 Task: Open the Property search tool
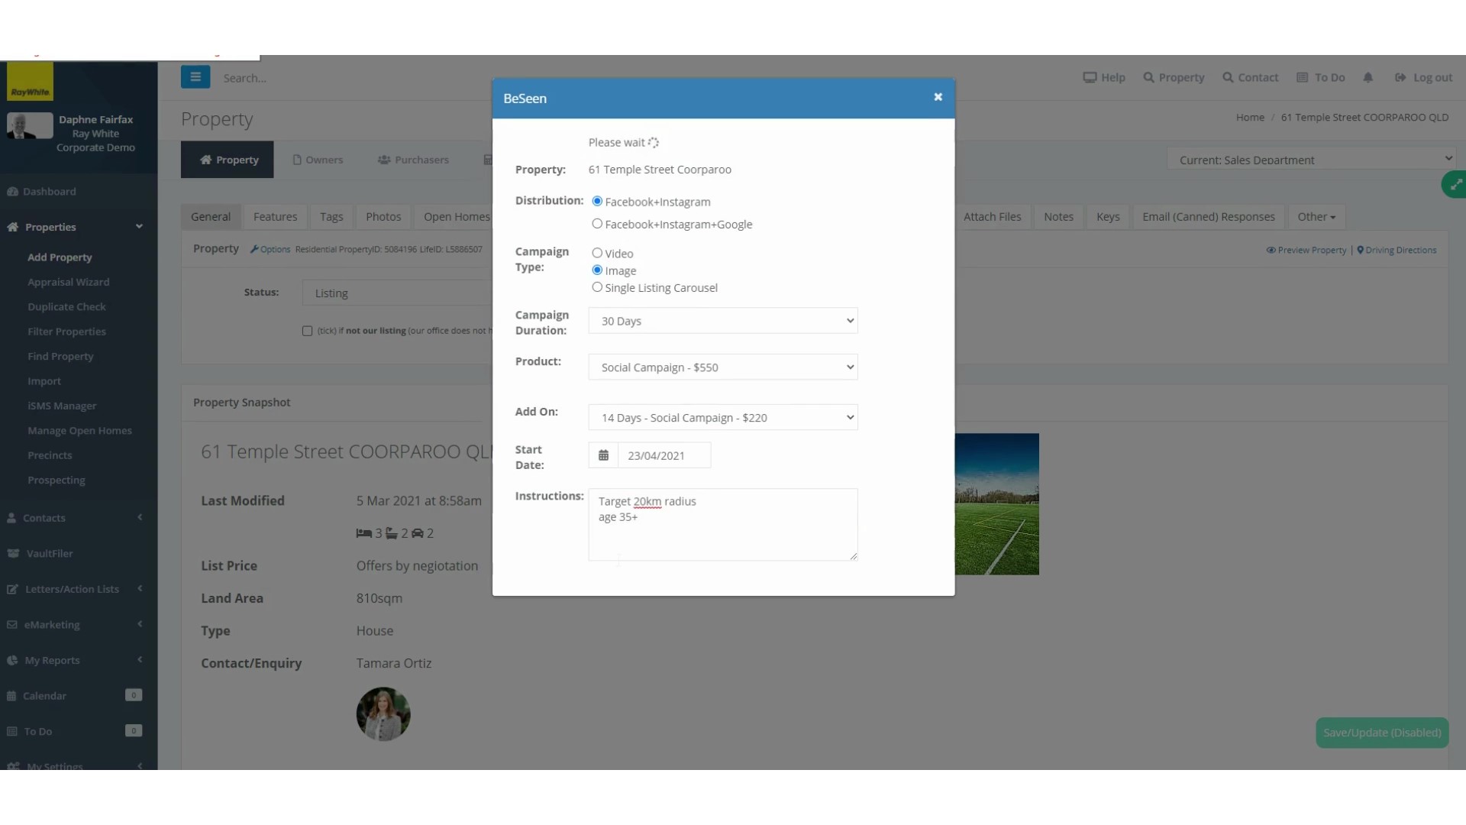click(x=1174, y=77)
